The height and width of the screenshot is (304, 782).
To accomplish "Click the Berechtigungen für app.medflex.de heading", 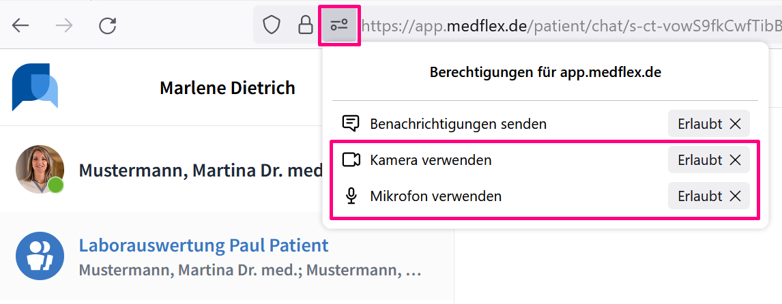I will click(545, 72).
